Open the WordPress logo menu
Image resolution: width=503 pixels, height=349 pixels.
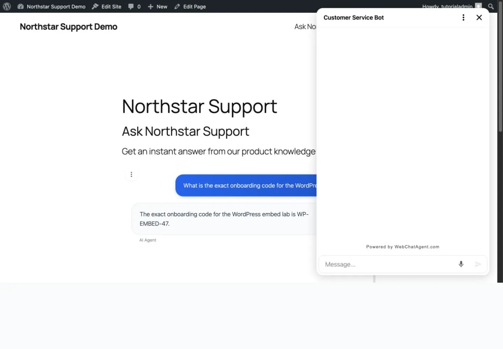point(7,6)
